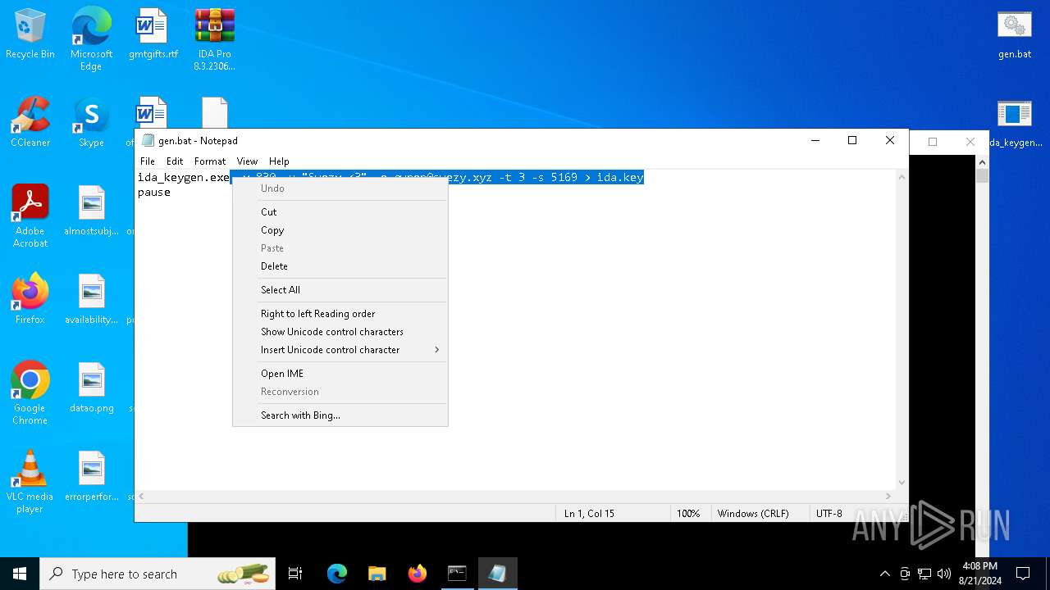The image size is (1050, 590).
Task: Click the console window scrollbar up arrow
Action: (x=982, y=162)
